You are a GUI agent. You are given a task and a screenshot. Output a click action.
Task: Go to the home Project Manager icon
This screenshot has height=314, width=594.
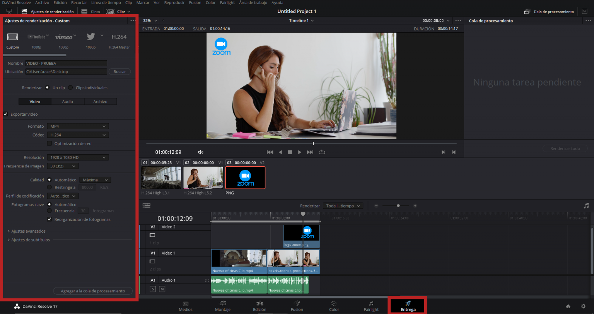(568, 306)
